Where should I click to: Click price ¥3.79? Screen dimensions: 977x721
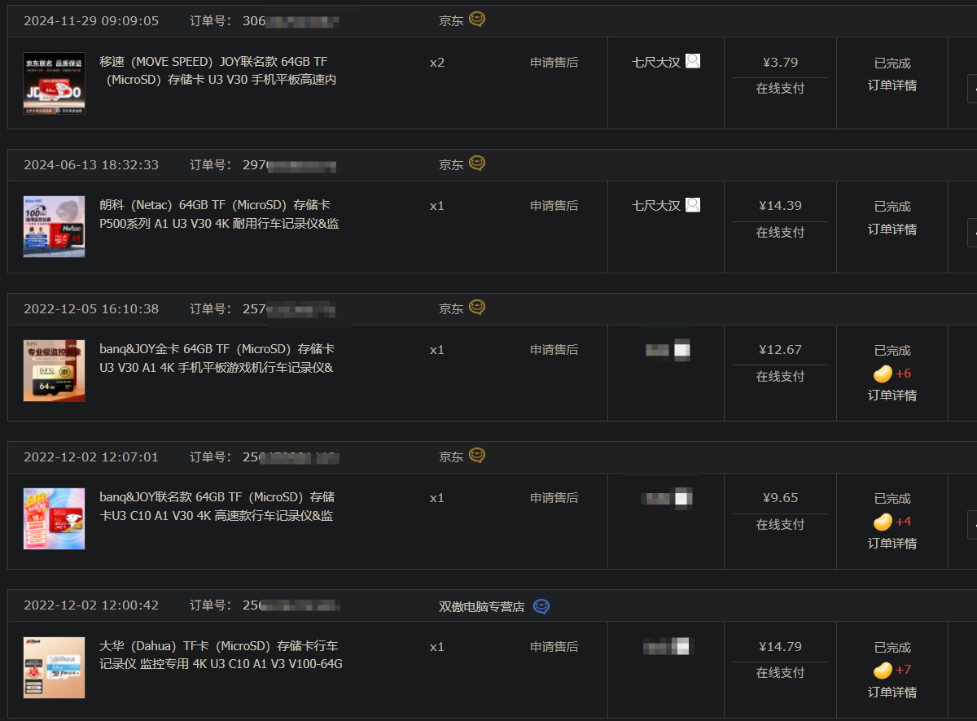780,62
